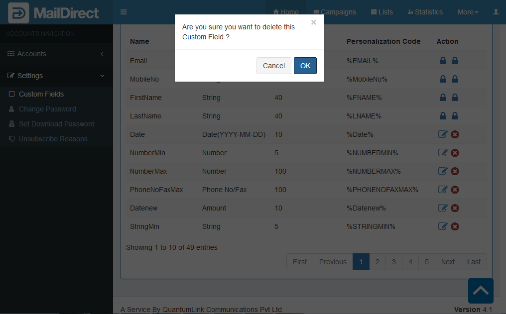This screenshot has height=314, width=506.
Task: Close the confirmation dialog with the X
Action: pos(313,22)
